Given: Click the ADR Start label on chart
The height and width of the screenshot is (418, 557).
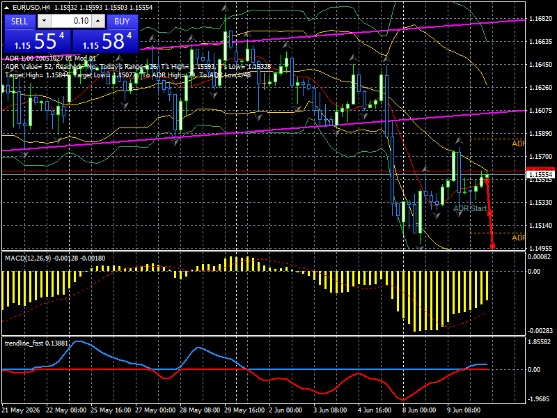Looking at the screenshot, I should (x=470, y=208).
